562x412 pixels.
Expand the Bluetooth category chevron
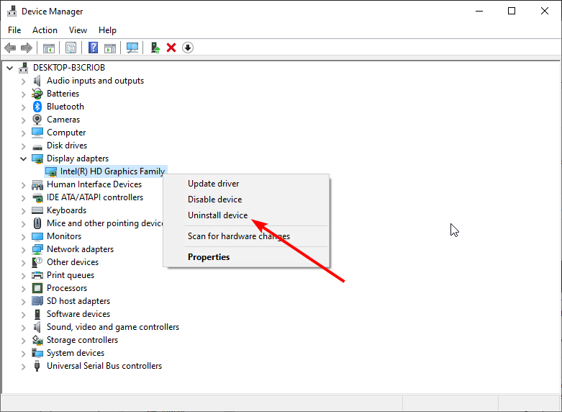[23, 107]
